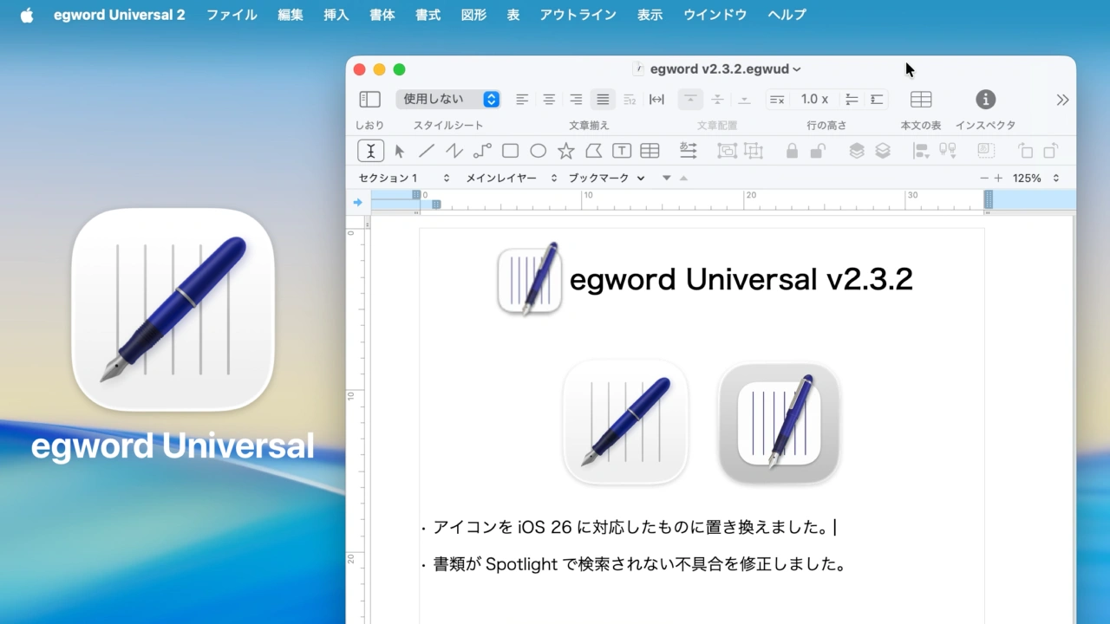Click the ungroup objects icon
Image resolution: width=1110 pixels, height=624 pixels.
(753, 151)
